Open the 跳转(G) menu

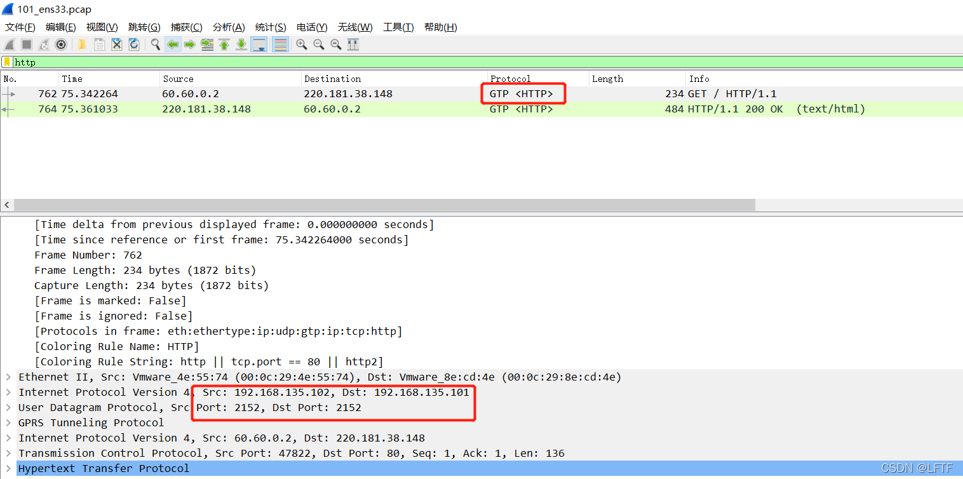pos(144,27)
